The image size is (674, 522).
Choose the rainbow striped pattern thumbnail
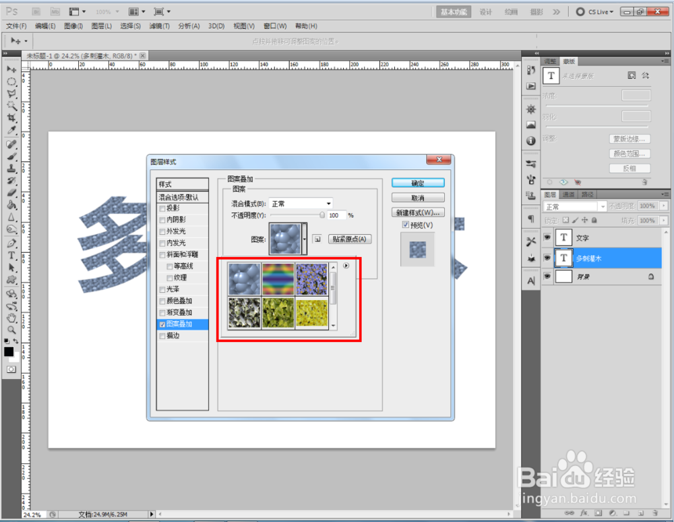278,279
